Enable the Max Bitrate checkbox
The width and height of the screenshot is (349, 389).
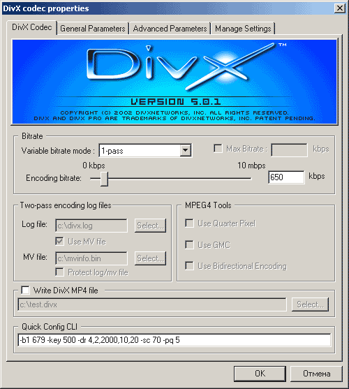218,149
